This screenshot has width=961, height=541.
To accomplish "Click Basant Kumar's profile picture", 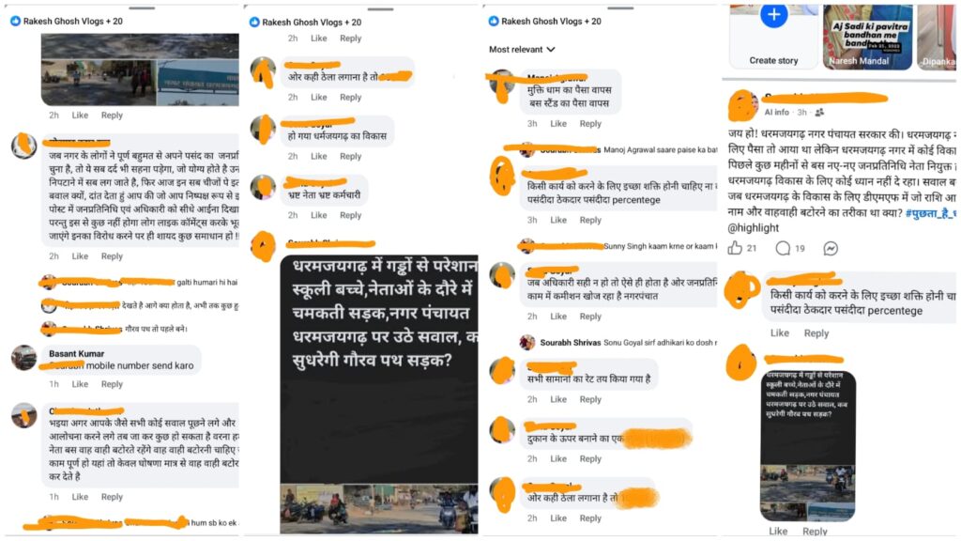I will tap(23, 358).
